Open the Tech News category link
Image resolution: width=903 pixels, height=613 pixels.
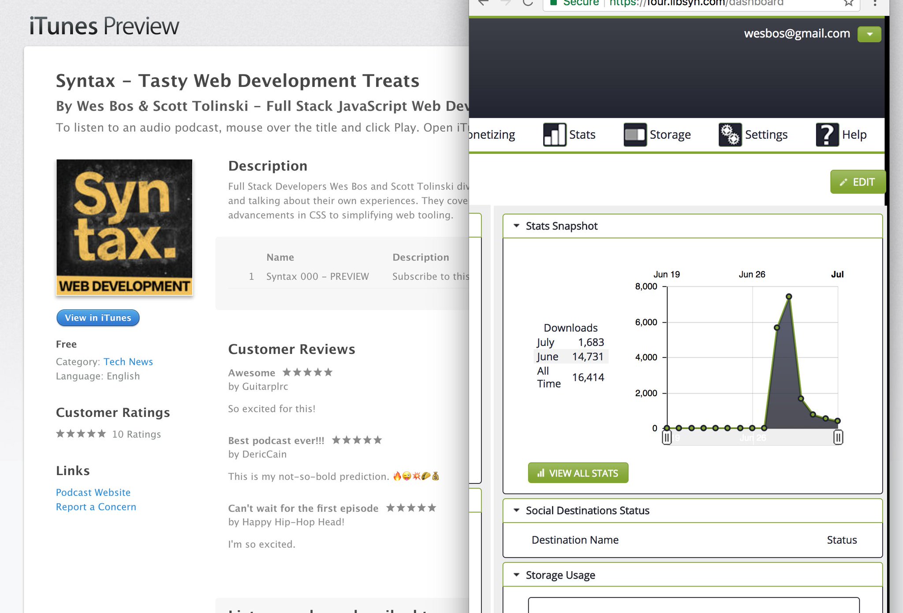[x=128, y=362]
